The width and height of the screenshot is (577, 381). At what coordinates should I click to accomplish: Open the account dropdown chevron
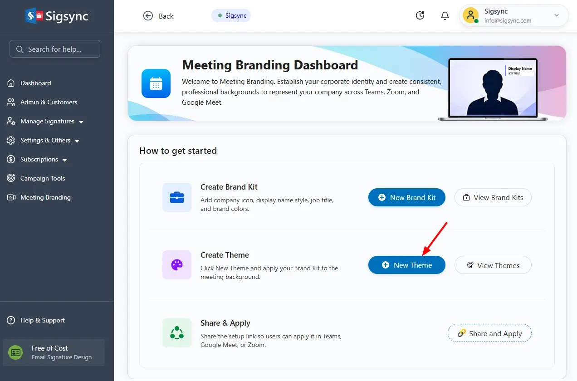coord(557,15)
